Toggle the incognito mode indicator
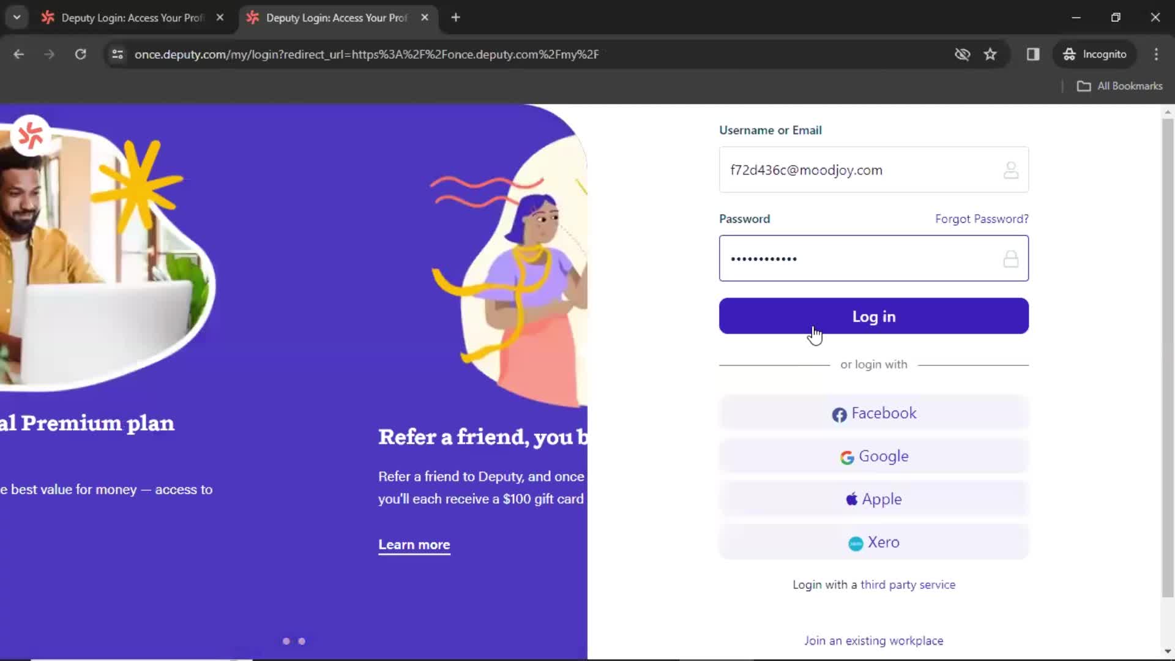 pyautogui.click(x=1099, y=53)
